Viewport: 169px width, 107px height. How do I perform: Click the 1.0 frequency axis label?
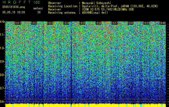point(2,48)
